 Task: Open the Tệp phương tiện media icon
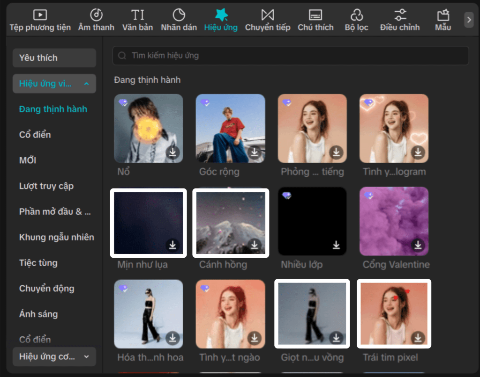(40, 14)
